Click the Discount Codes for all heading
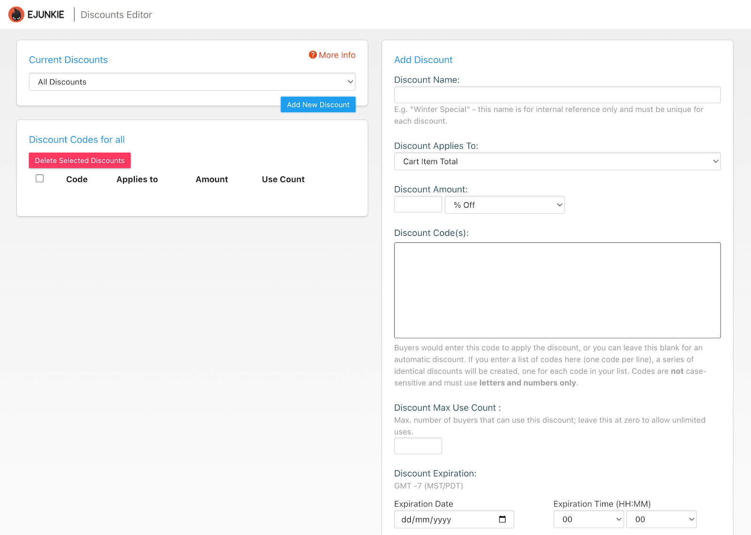 (77, 140)
